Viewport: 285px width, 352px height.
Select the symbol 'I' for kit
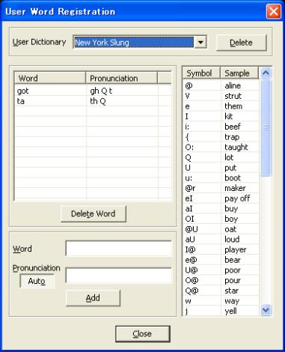221,116
